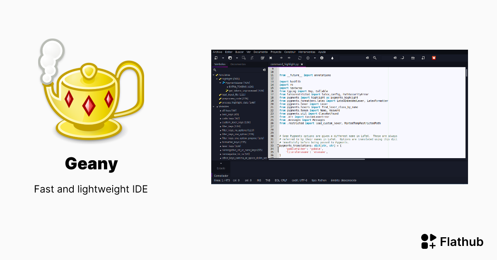Toggle insert mode via INS in status bar
497x260 pixels.
(x=259, y=180)
